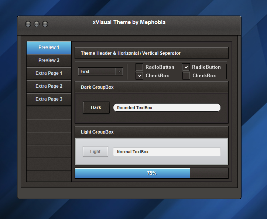The height and width of the screenshot is (219, 267).
Task: Click the Light GroupBox header
Action: (151, 132)
